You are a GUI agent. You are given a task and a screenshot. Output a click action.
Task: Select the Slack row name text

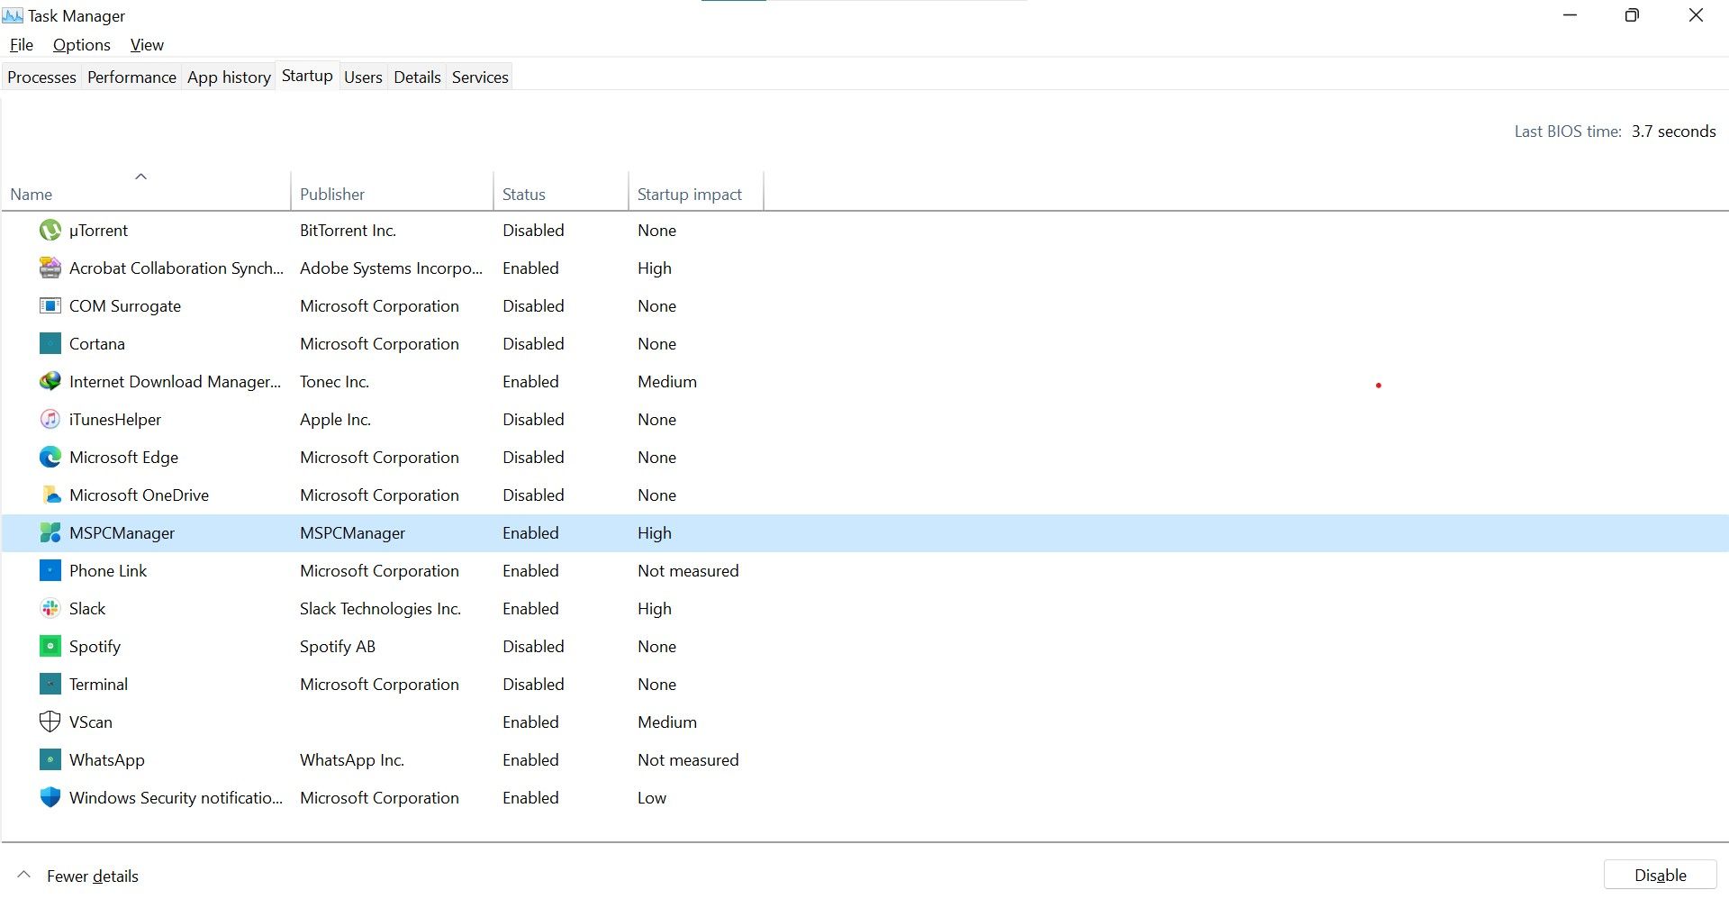[87, 609]
